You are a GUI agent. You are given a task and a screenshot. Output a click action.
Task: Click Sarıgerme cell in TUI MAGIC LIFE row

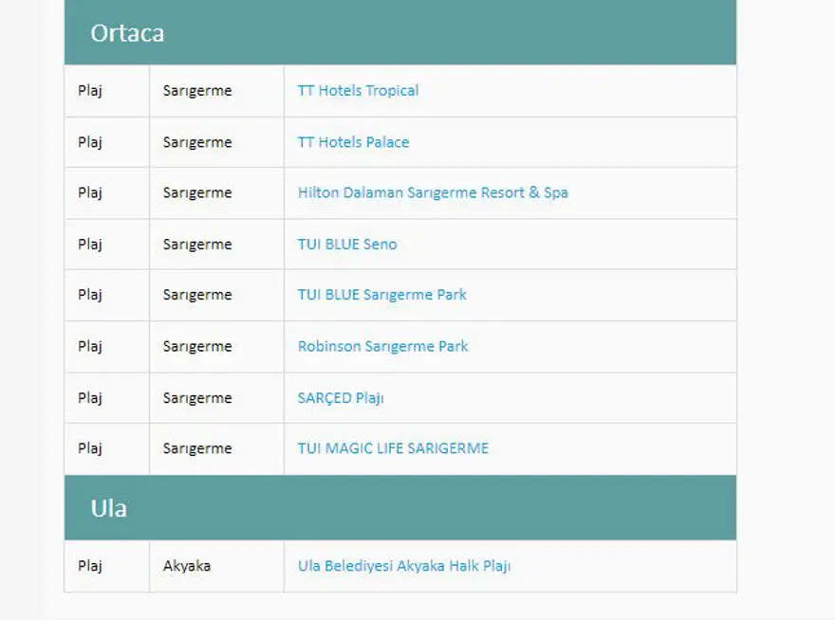click(197, 448)
